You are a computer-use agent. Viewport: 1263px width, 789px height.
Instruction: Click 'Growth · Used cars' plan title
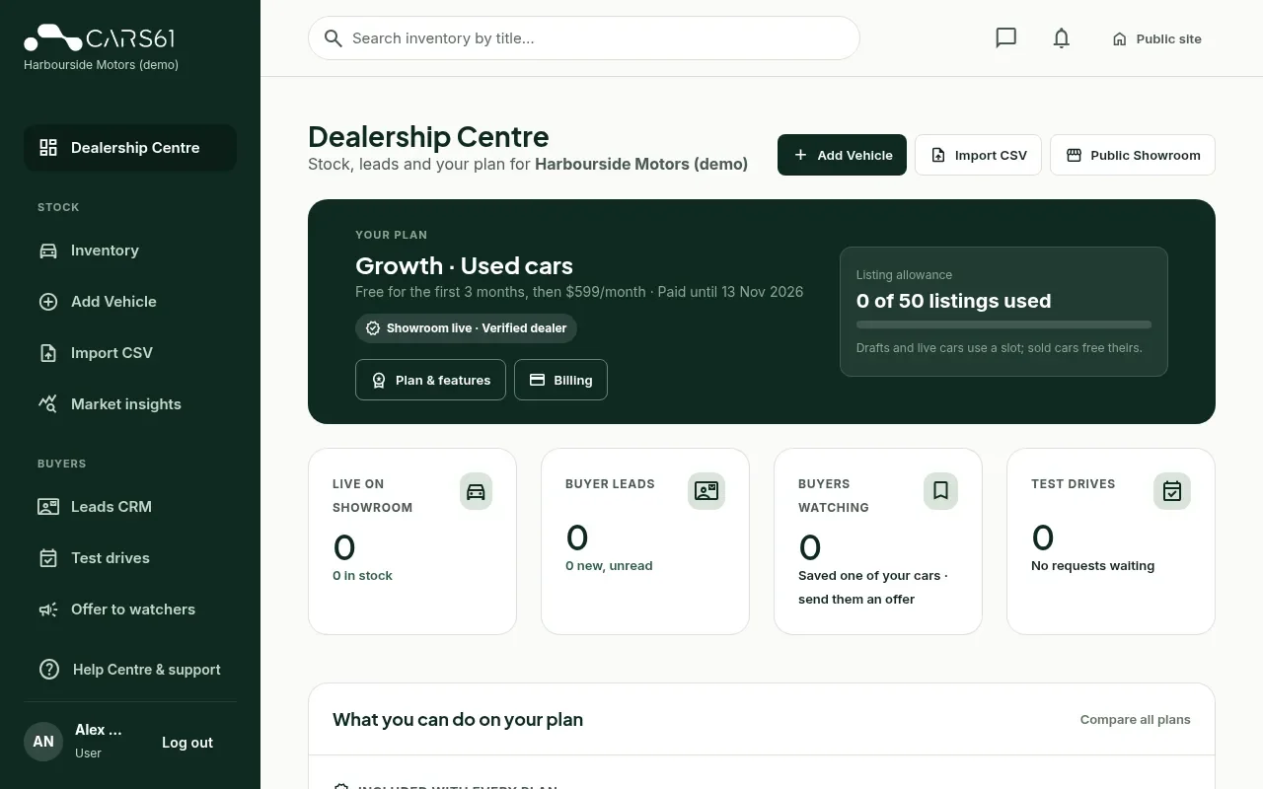(464, 266)
